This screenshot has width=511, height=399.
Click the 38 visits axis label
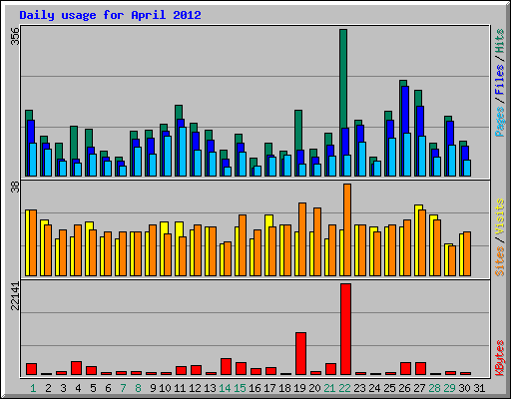[x=15, y=188]
